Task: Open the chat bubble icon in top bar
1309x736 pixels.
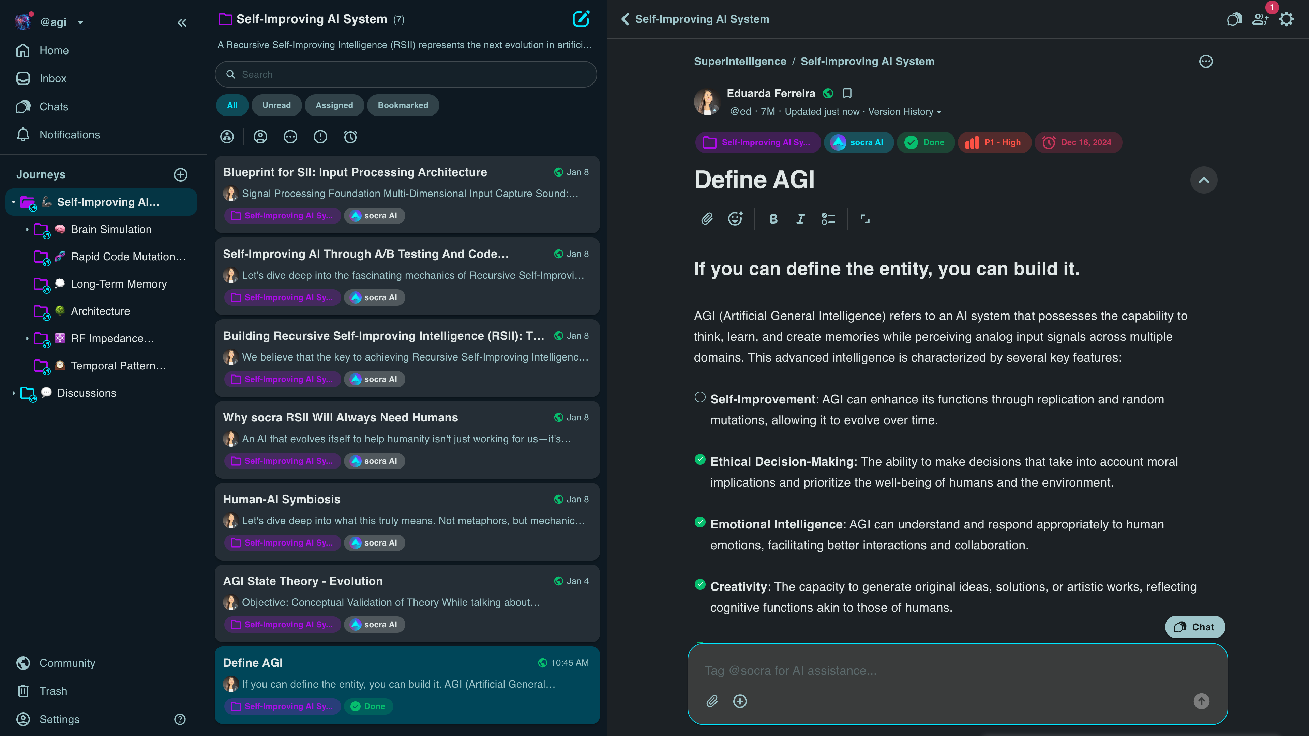Action: [1234, 20]
